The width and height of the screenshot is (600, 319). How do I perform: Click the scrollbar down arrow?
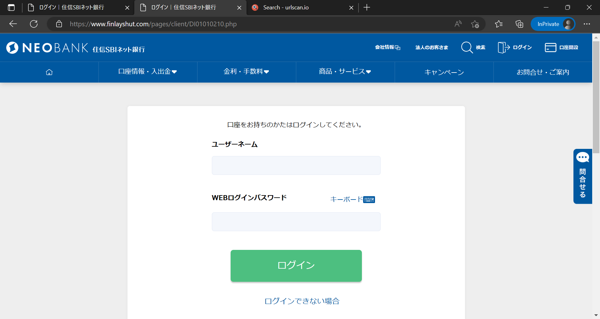point(596,315)
